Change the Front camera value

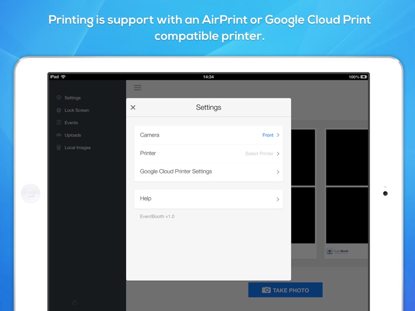tap(268, 135)
